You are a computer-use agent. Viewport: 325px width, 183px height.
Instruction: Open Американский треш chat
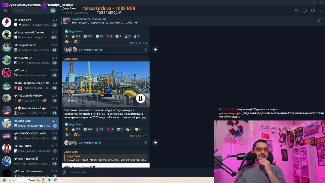pyautogui.click(x=29, y=111)
